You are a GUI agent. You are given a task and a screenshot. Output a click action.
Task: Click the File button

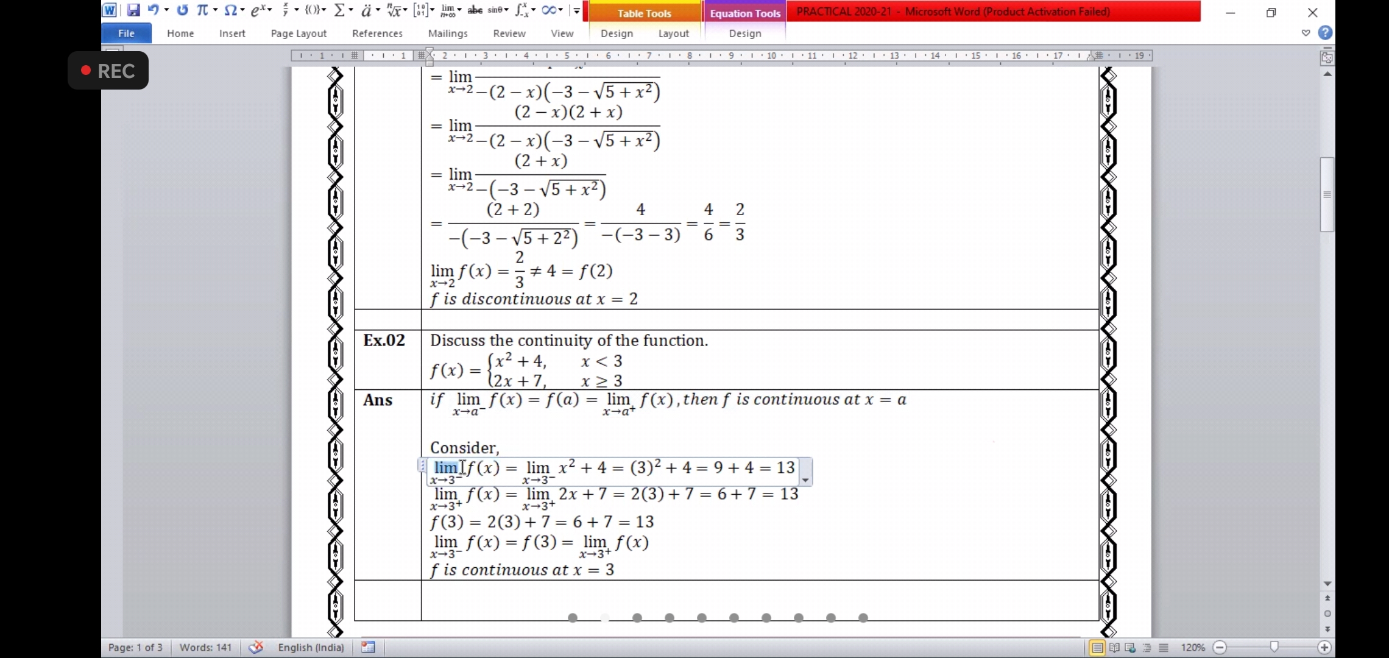(126, 34)
